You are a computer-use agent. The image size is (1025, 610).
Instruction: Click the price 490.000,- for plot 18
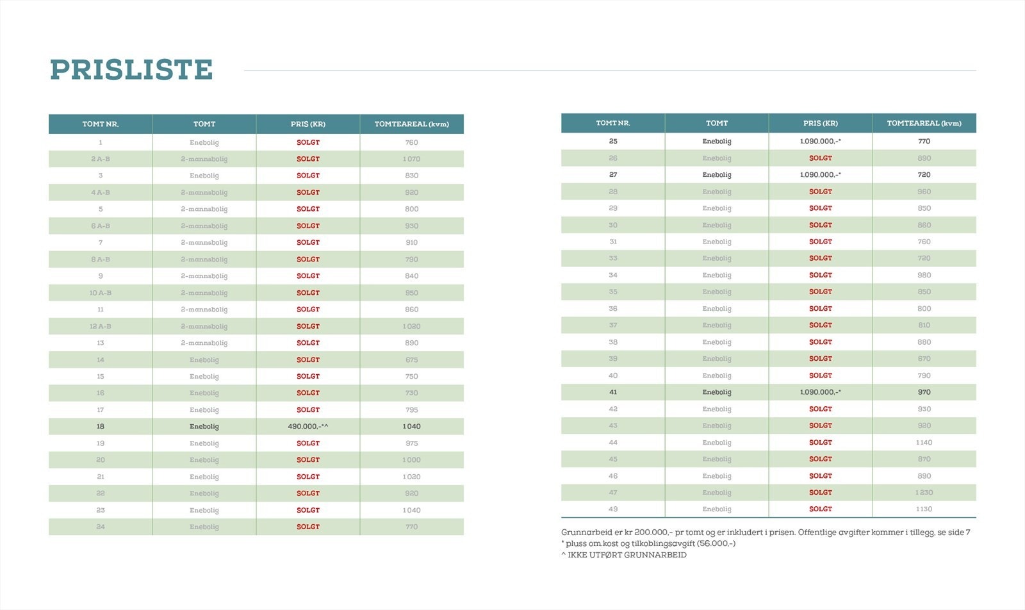pyautogui.click(x=308, y=427)
